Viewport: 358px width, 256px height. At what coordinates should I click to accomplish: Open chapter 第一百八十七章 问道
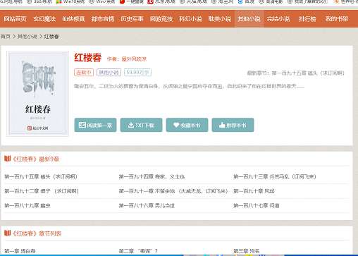click(x=257, y=205)
